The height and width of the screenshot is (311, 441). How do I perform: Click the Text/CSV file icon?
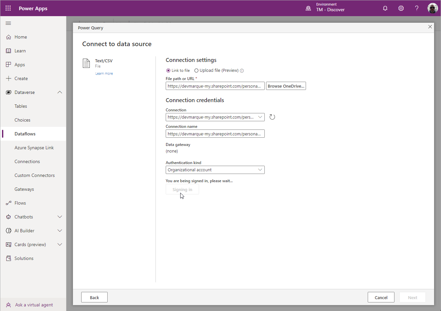[x=86, y=63]
